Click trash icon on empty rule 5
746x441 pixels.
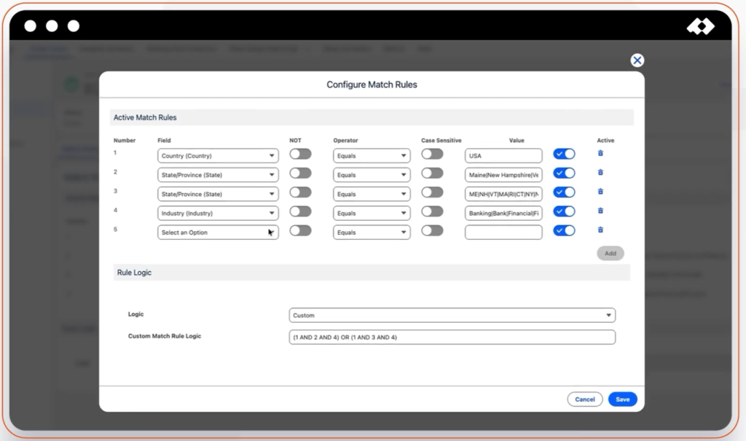(x=600, y=230)
